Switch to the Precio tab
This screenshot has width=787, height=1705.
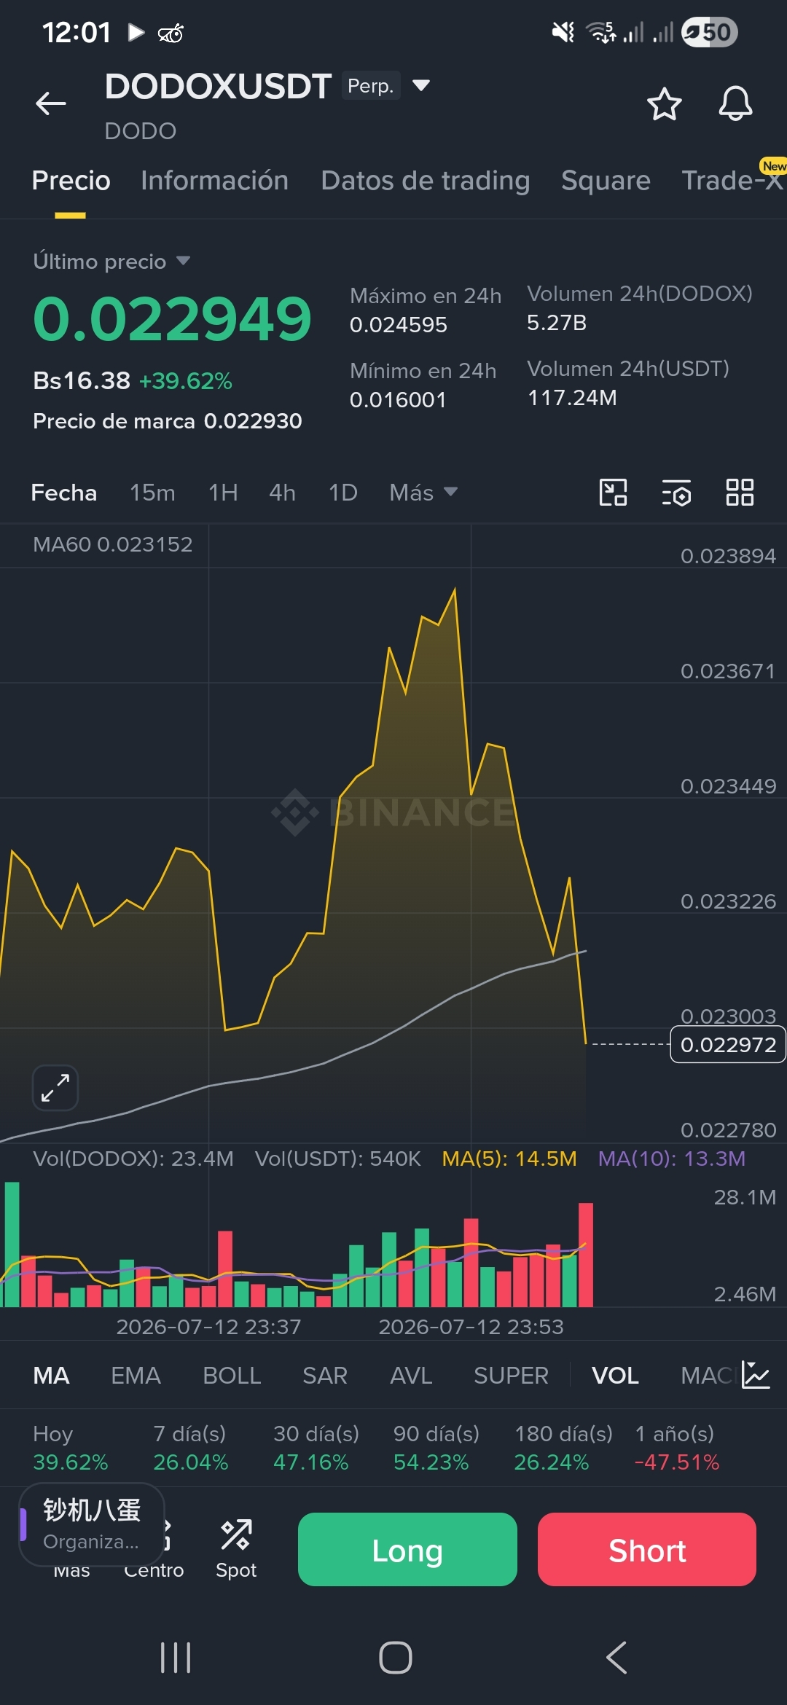(71, 180)
